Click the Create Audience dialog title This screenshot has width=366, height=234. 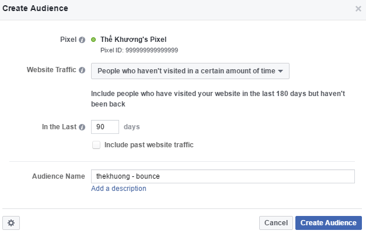click(35, 9)
